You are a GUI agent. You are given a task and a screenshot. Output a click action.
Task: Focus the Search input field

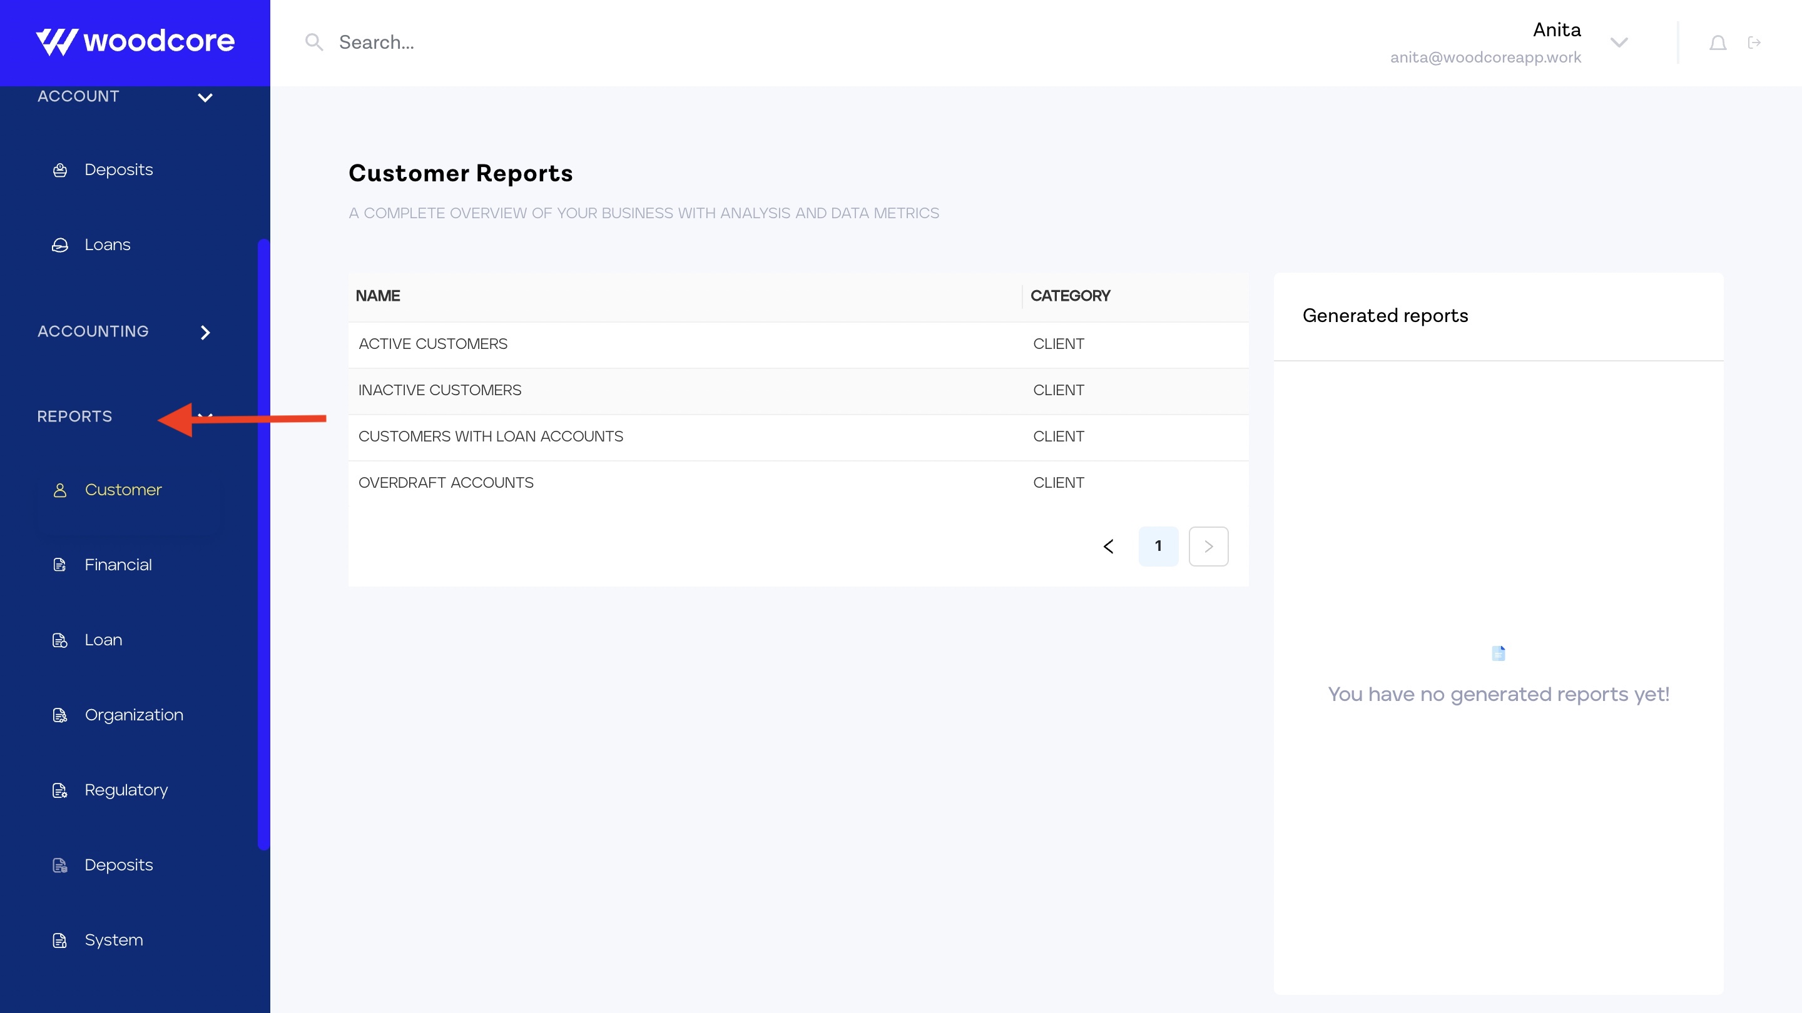[x=559, y=43]
